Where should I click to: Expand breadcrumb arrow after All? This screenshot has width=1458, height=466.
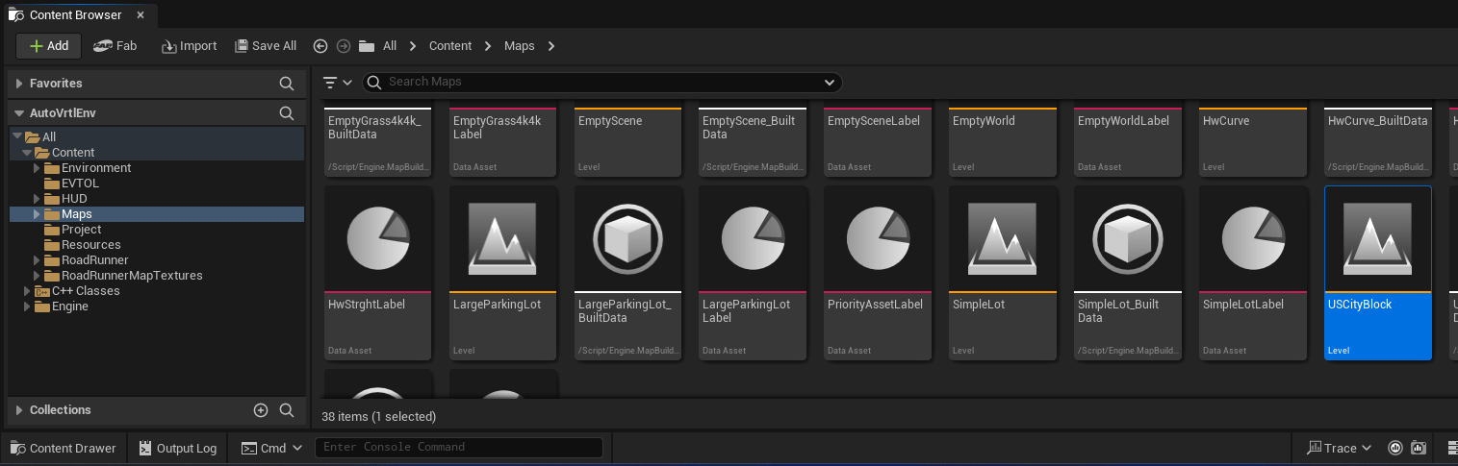(x=413, y=46)
